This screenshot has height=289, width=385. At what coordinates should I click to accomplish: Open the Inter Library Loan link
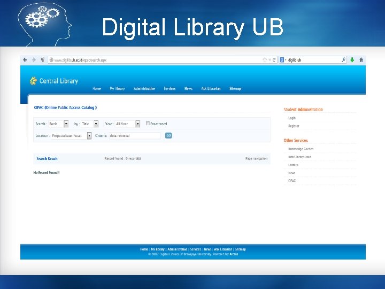(x=299, y=156)
